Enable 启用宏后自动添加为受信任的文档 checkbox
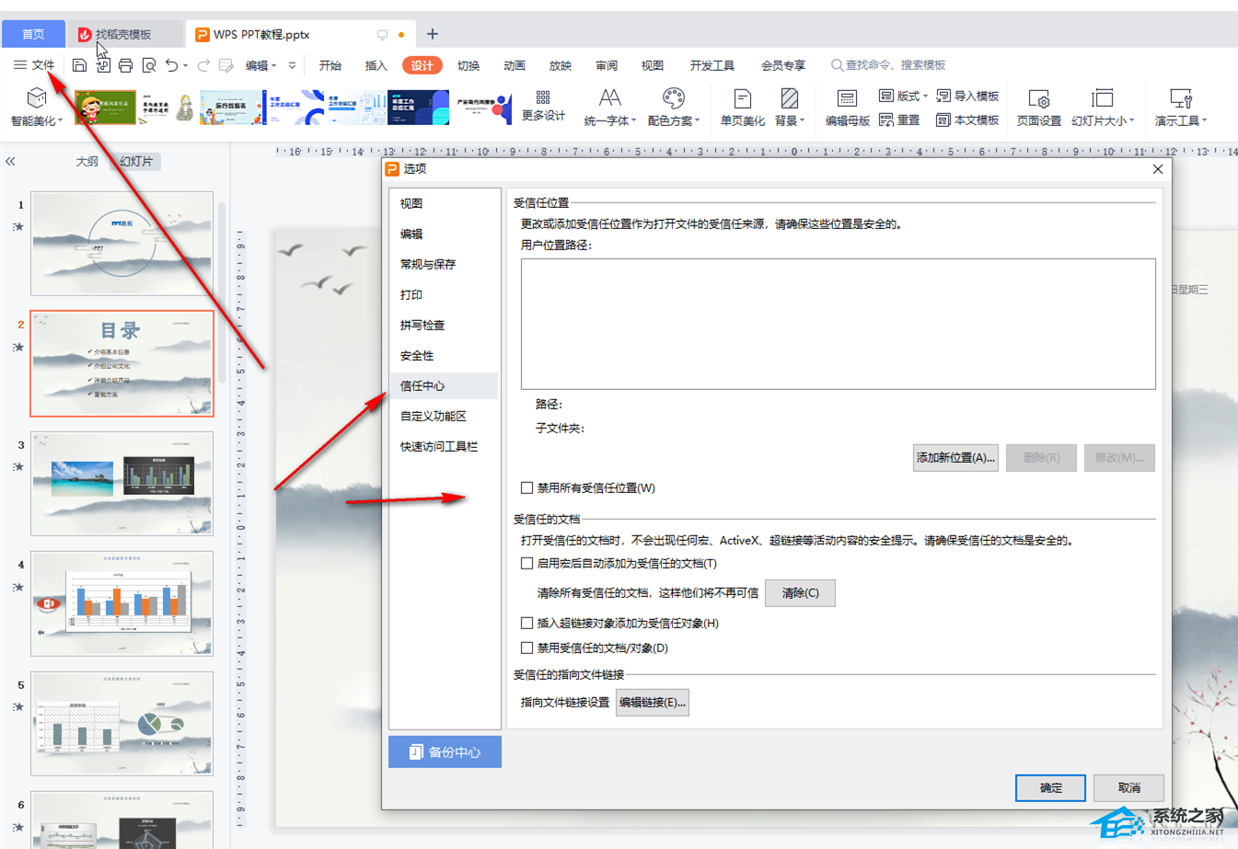The height and width of the screenshot is (849, 1238). tap(527, 564)
